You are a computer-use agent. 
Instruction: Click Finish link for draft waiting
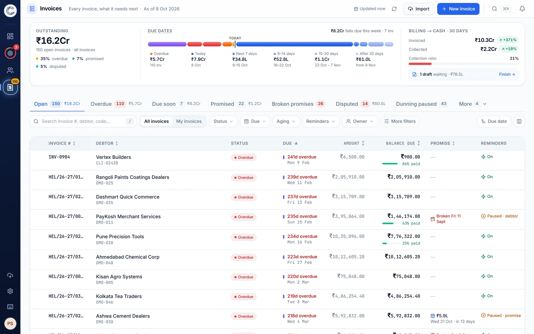[507, 74]
